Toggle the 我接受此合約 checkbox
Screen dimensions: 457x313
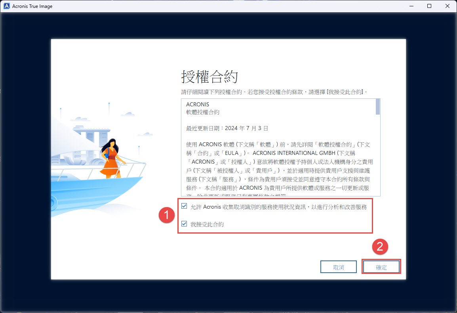coord(184,224)
